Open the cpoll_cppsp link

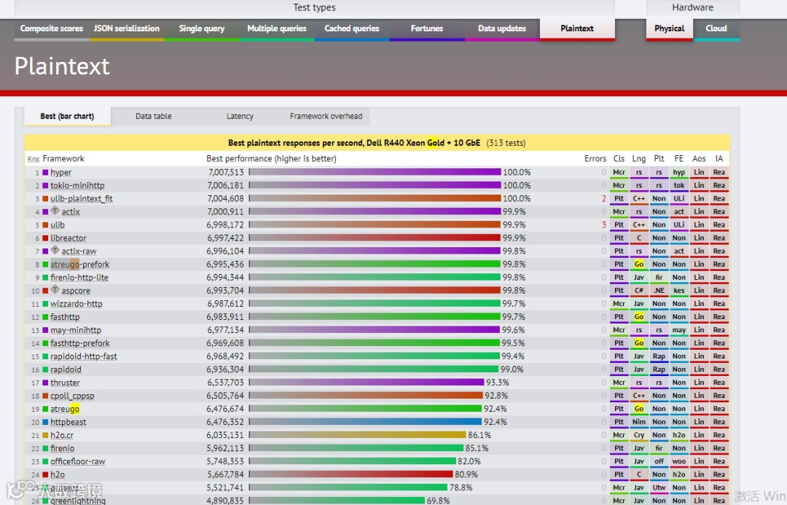point(72,396)
